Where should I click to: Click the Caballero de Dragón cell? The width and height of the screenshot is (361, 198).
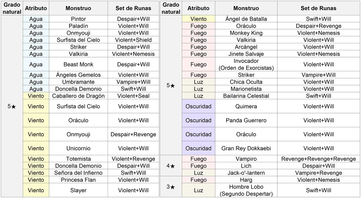(x=78, y=96)
